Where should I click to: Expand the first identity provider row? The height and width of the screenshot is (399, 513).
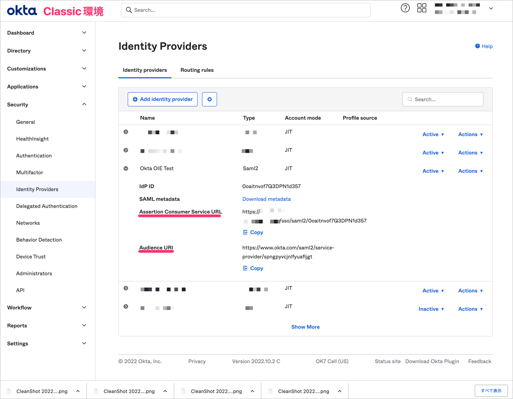126,132
